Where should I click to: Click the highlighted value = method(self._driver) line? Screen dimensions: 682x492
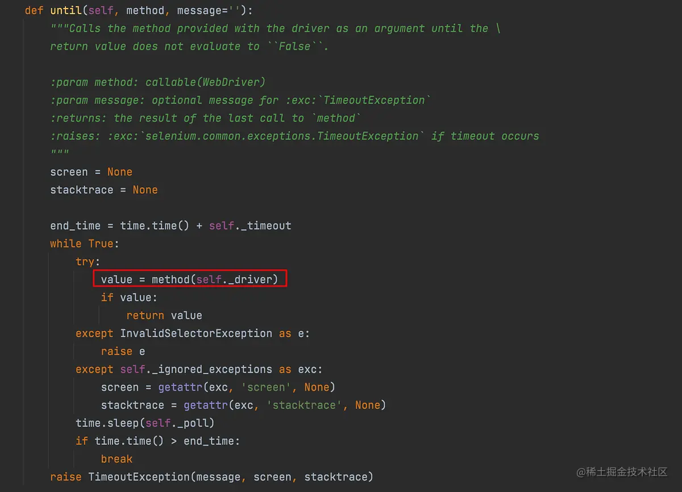coord(190,279)
